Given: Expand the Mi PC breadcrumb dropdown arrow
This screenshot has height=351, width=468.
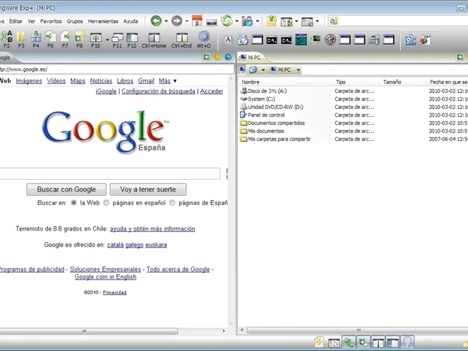Looking at the screenshot, I should (x=298, y=70).
